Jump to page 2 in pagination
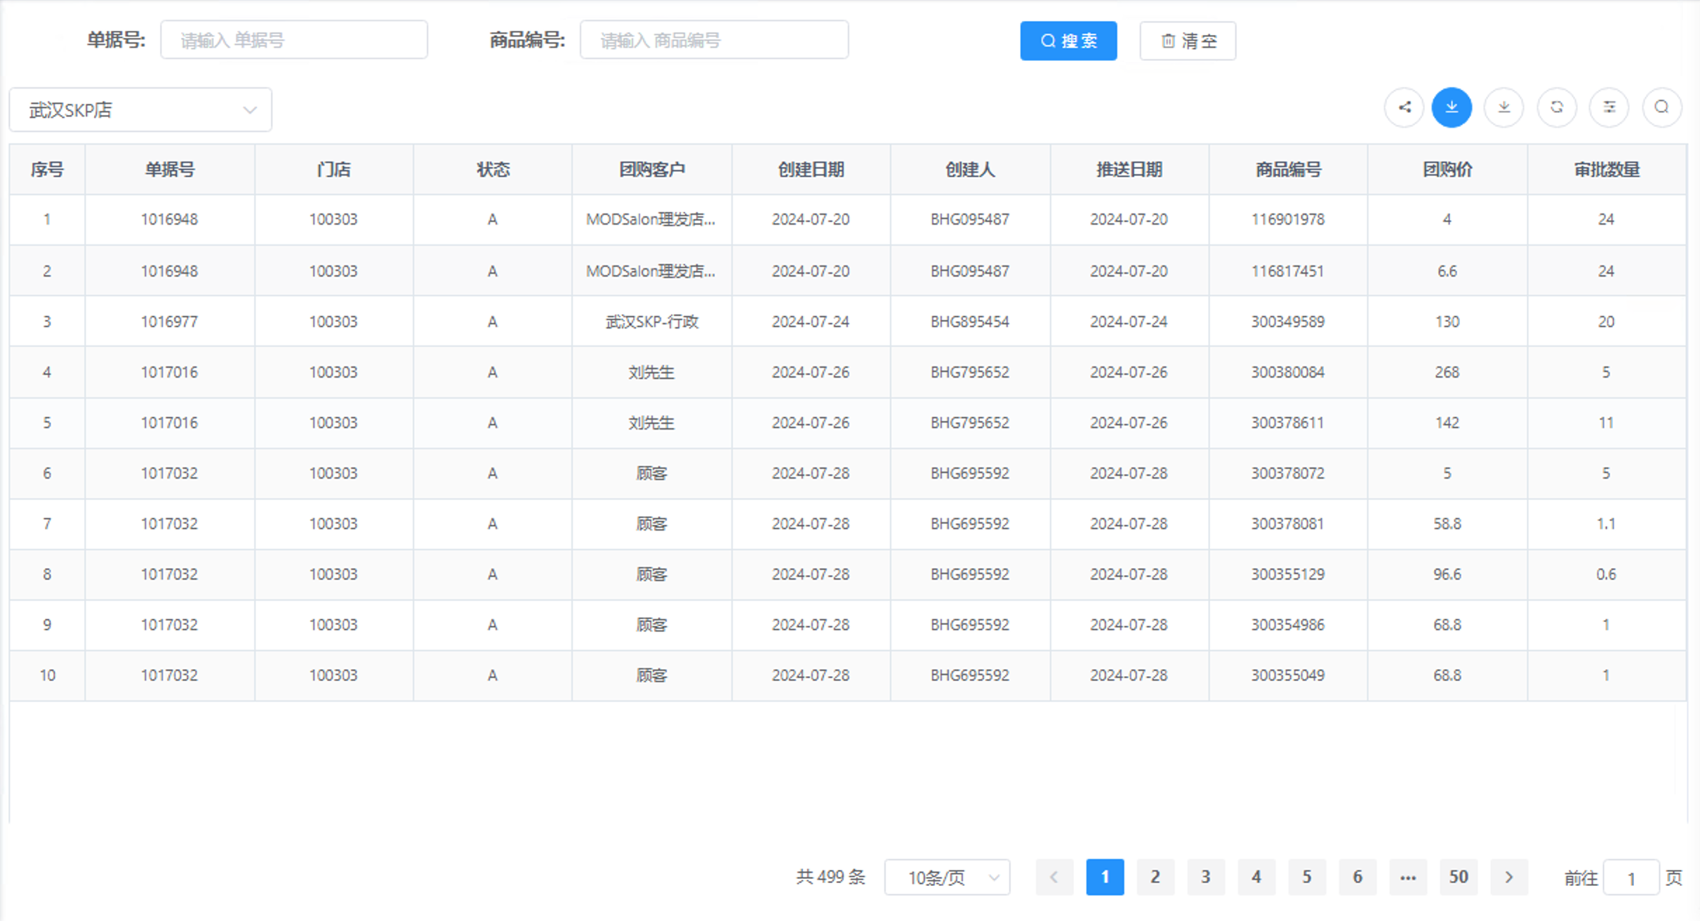This screenshot has height=921, width=1700. (1155, 877)
